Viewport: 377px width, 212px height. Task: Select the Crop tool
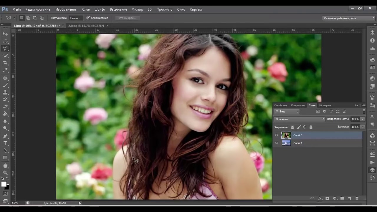click(5, 63)
